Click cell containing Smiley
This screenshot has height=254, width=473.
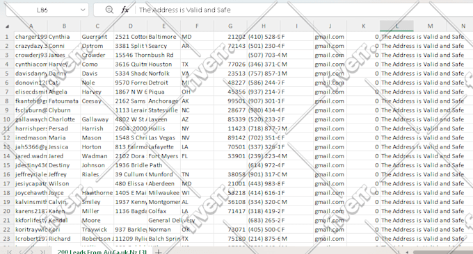coord(97,202)
